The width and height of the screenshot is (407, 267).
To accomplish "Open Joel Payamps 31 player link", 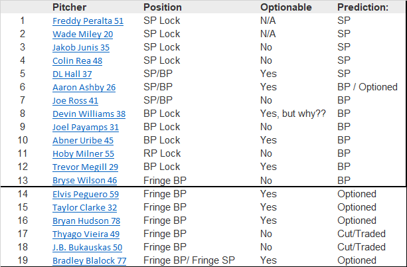I will click(86, 128).
